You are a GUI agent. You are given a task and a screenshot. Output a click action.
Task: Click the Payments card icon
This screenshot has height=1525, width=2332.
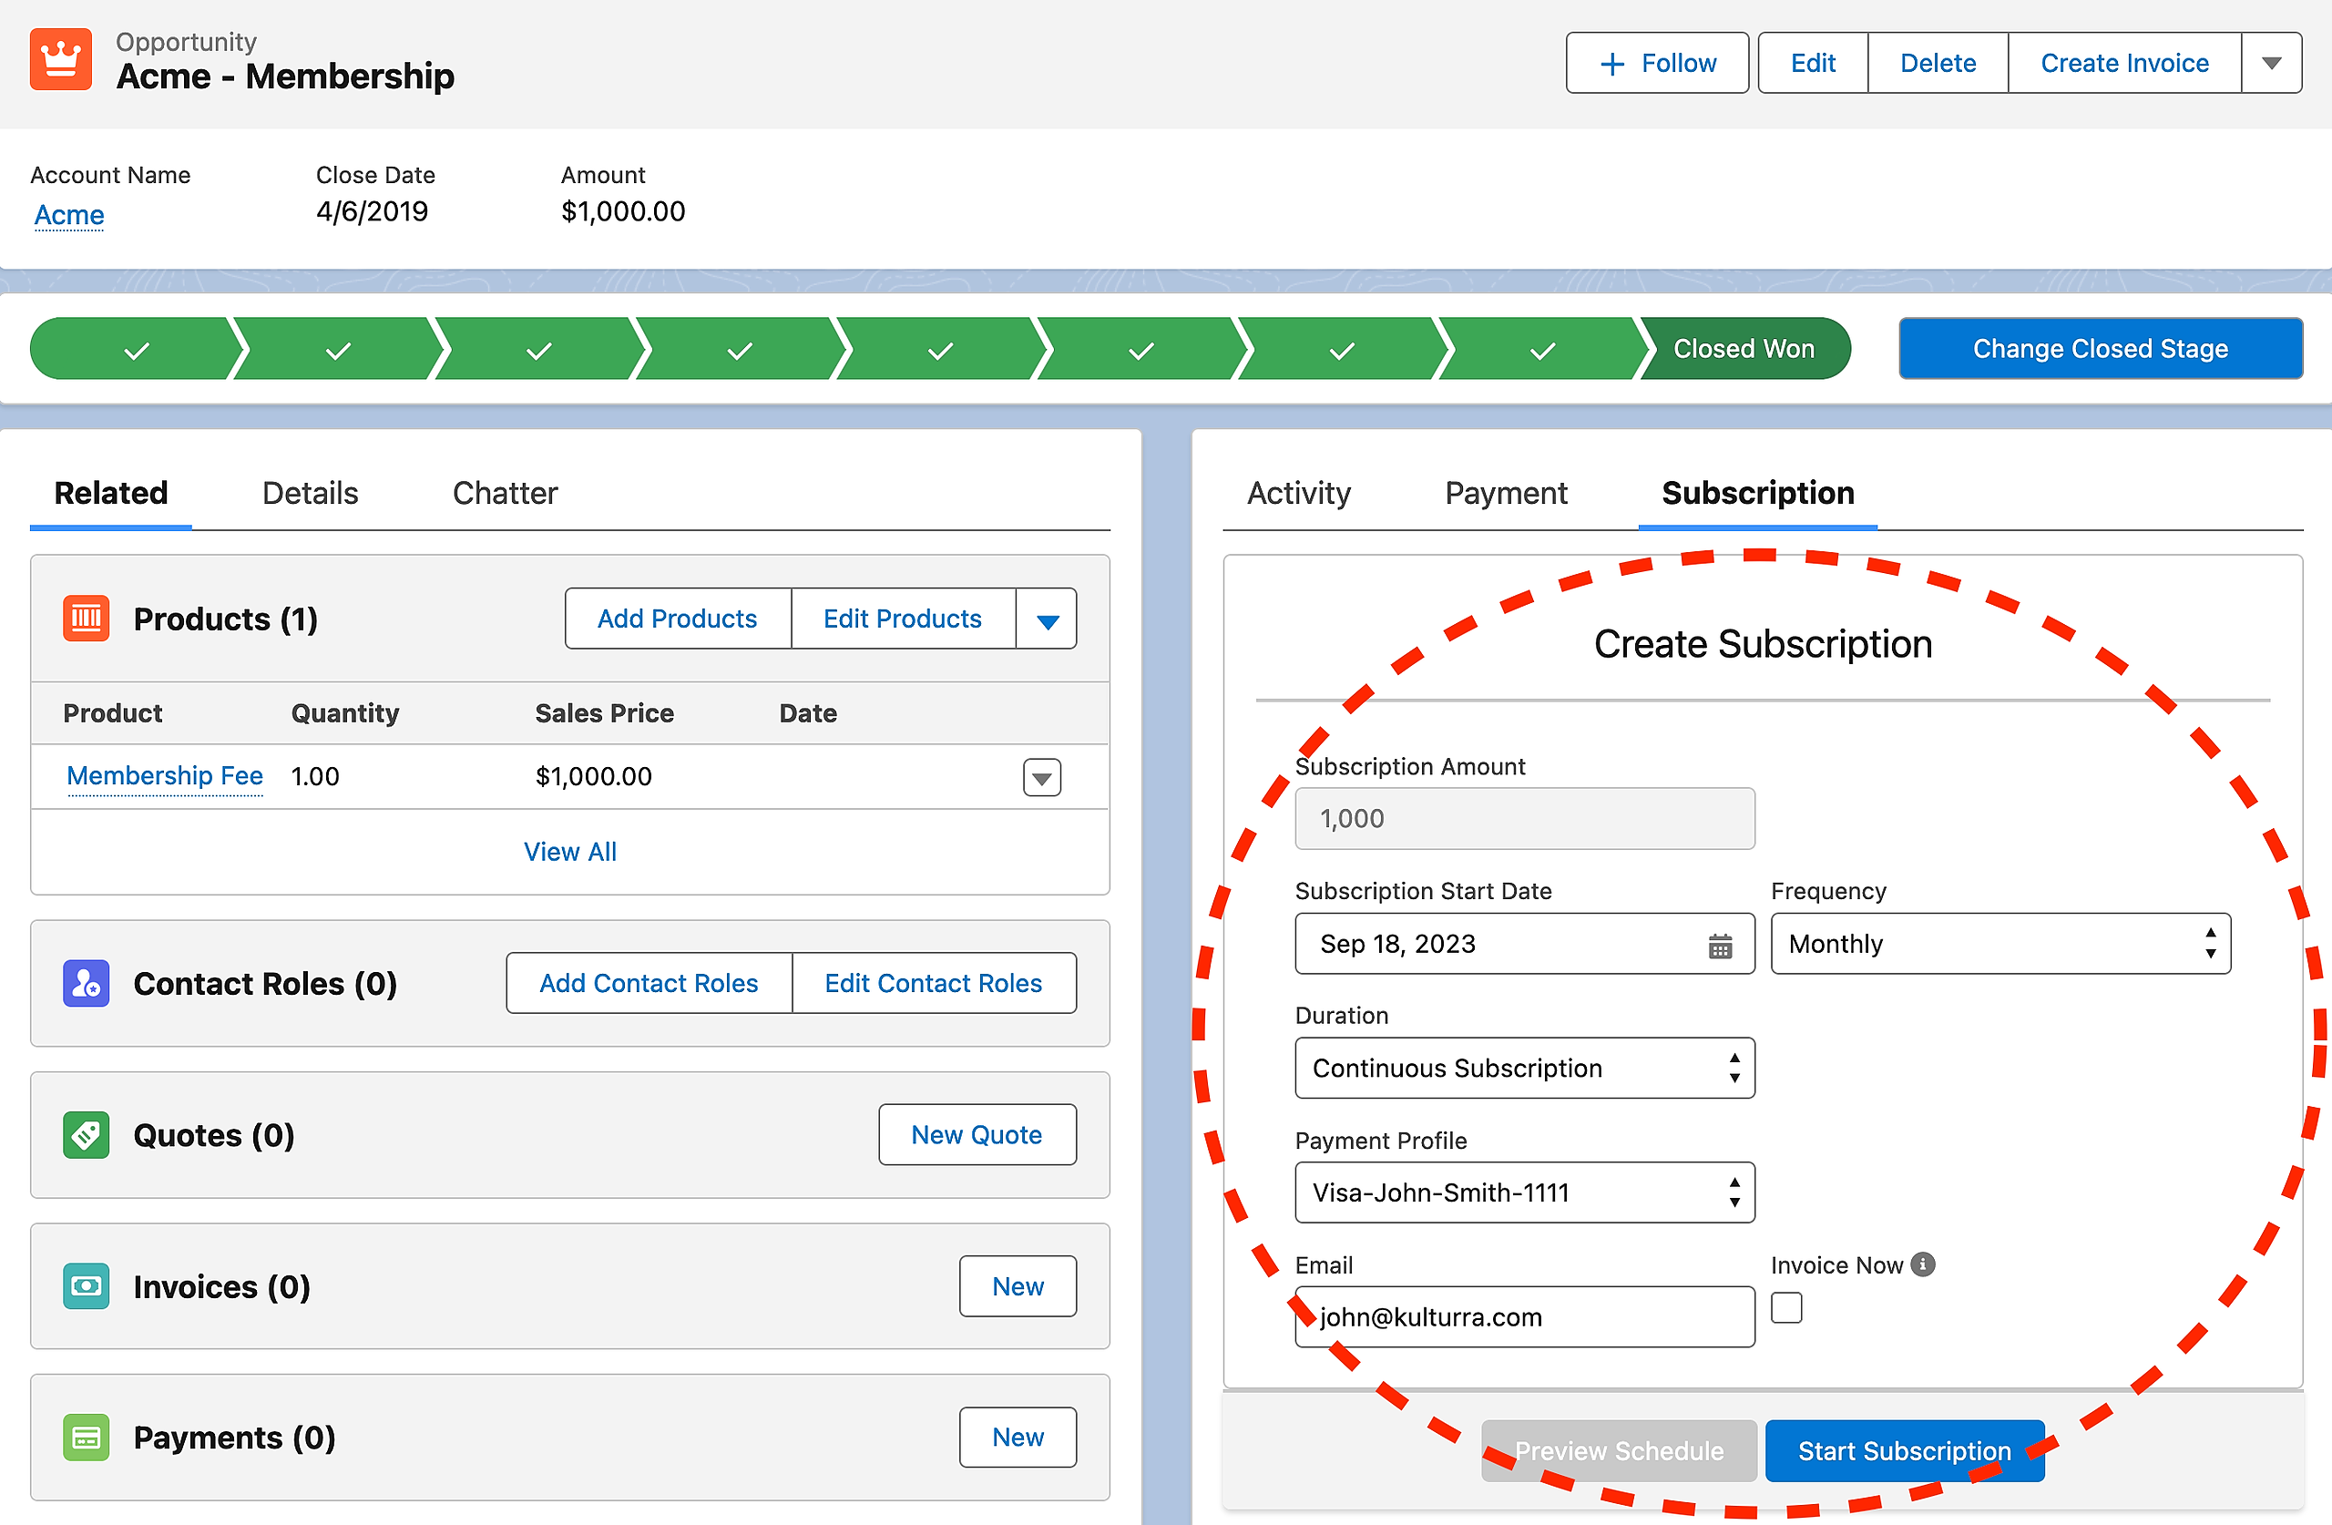point(87,1438)
